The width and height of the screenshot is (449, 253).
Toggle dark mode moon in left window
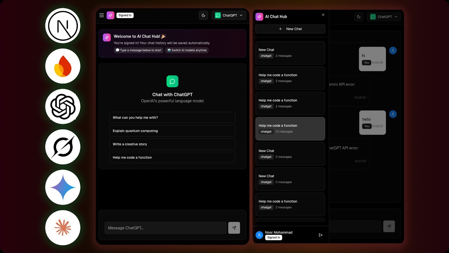(x=203, y=15)
